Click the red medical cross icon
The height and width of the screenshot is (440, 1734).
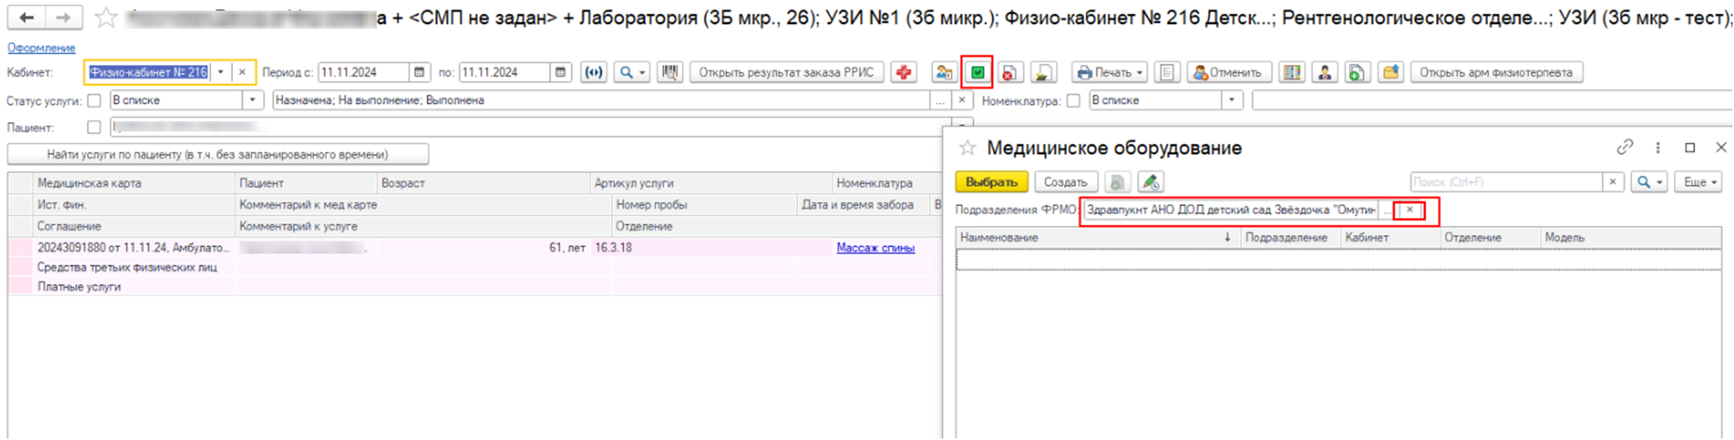904,72
